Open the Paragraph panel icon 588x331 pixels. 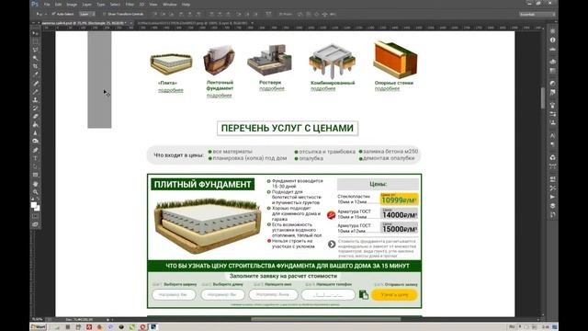[x=552, y=144]
